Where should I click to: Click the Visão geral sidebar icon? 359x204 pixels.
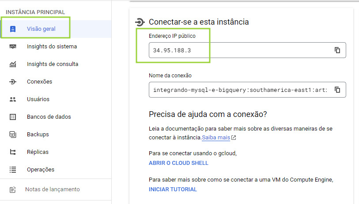coord(13,29)
